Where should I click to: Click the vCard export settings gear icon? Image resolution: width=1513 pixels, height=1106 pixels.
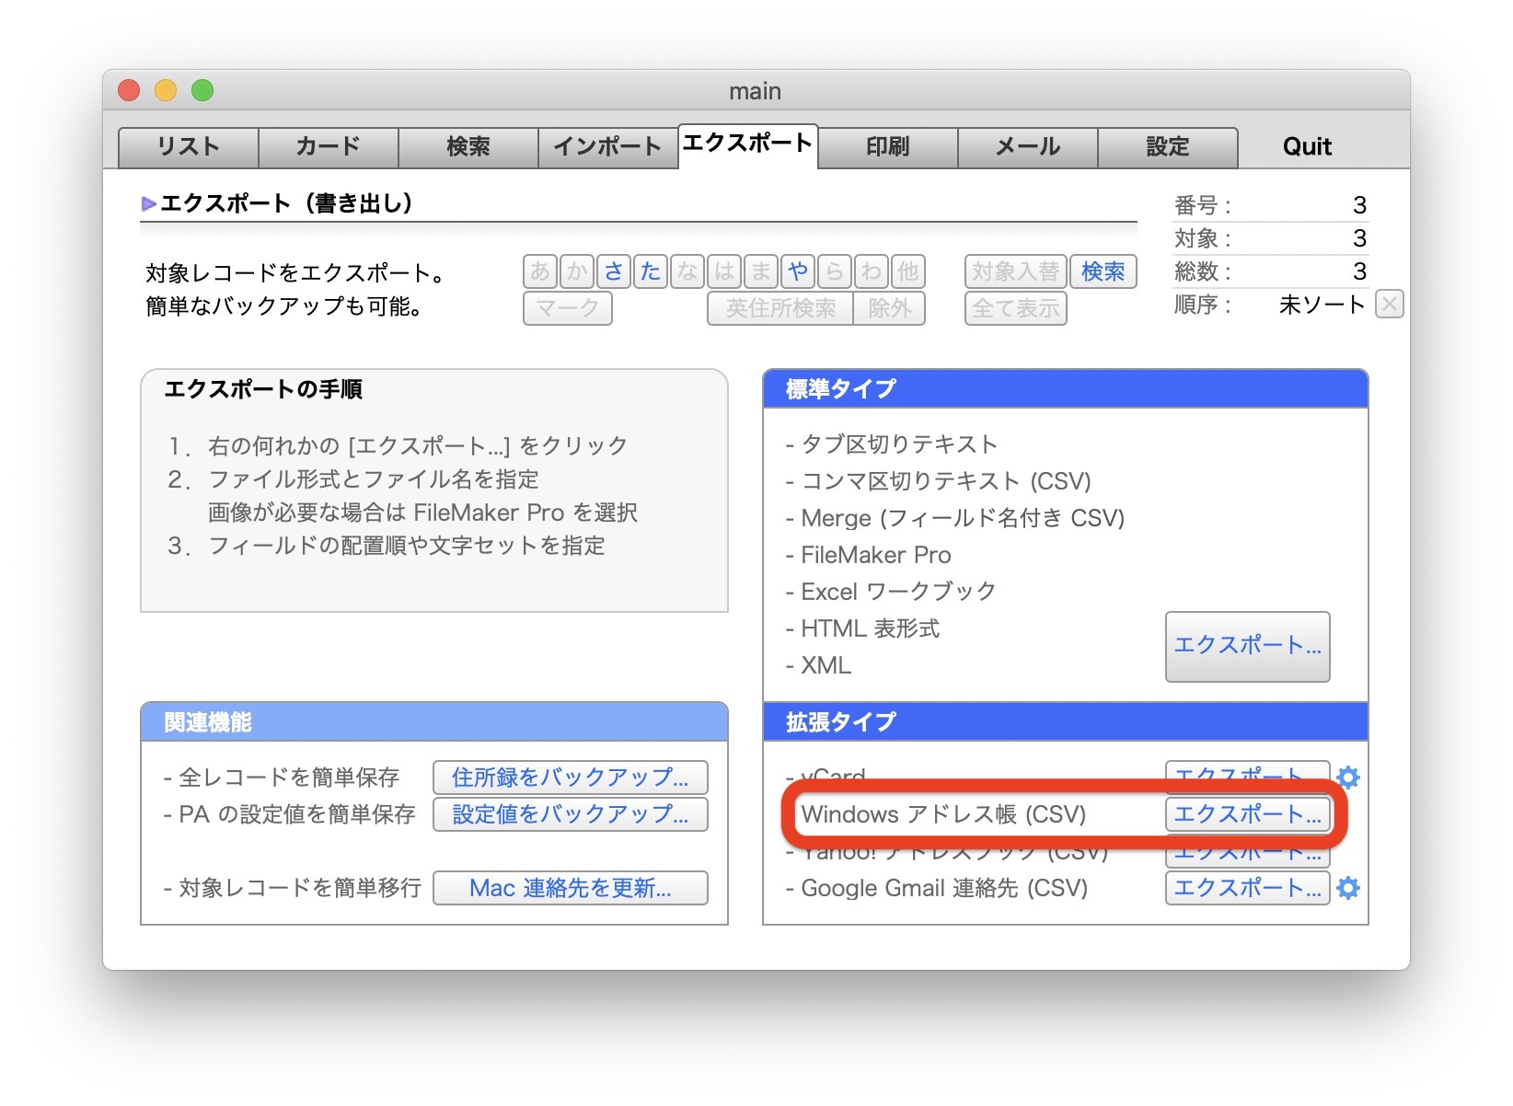pyautogui.click(x=1348, y=777)
